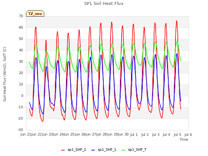Click the Jun 21 x-axis date
Screen dimensions: 208x156
(26, 135)
